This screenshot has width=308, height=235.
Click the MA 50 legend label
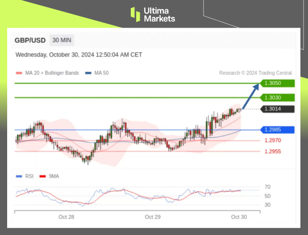102,73
